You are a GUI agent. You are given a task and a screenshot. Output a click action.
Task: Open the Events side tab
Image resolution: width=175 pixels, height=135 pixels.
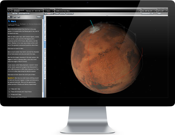coord(45,56)
